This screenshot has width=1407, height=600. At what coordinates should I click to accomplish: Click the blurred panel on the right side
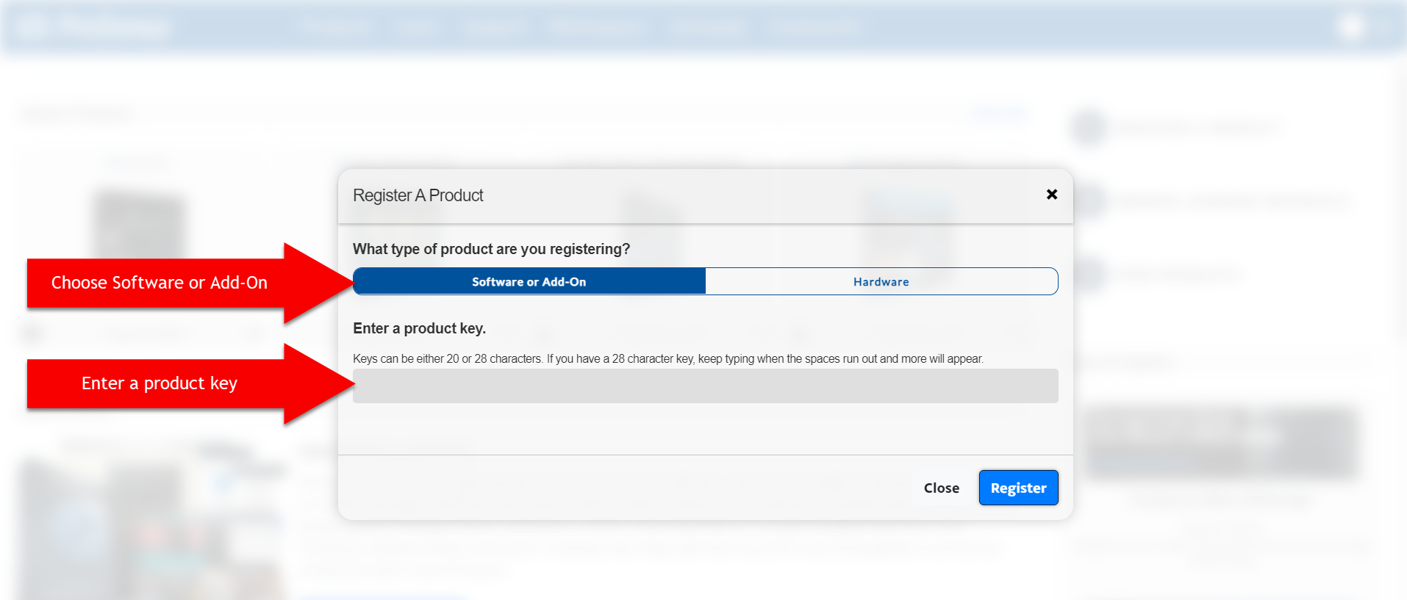click(x=1220, y=444)
